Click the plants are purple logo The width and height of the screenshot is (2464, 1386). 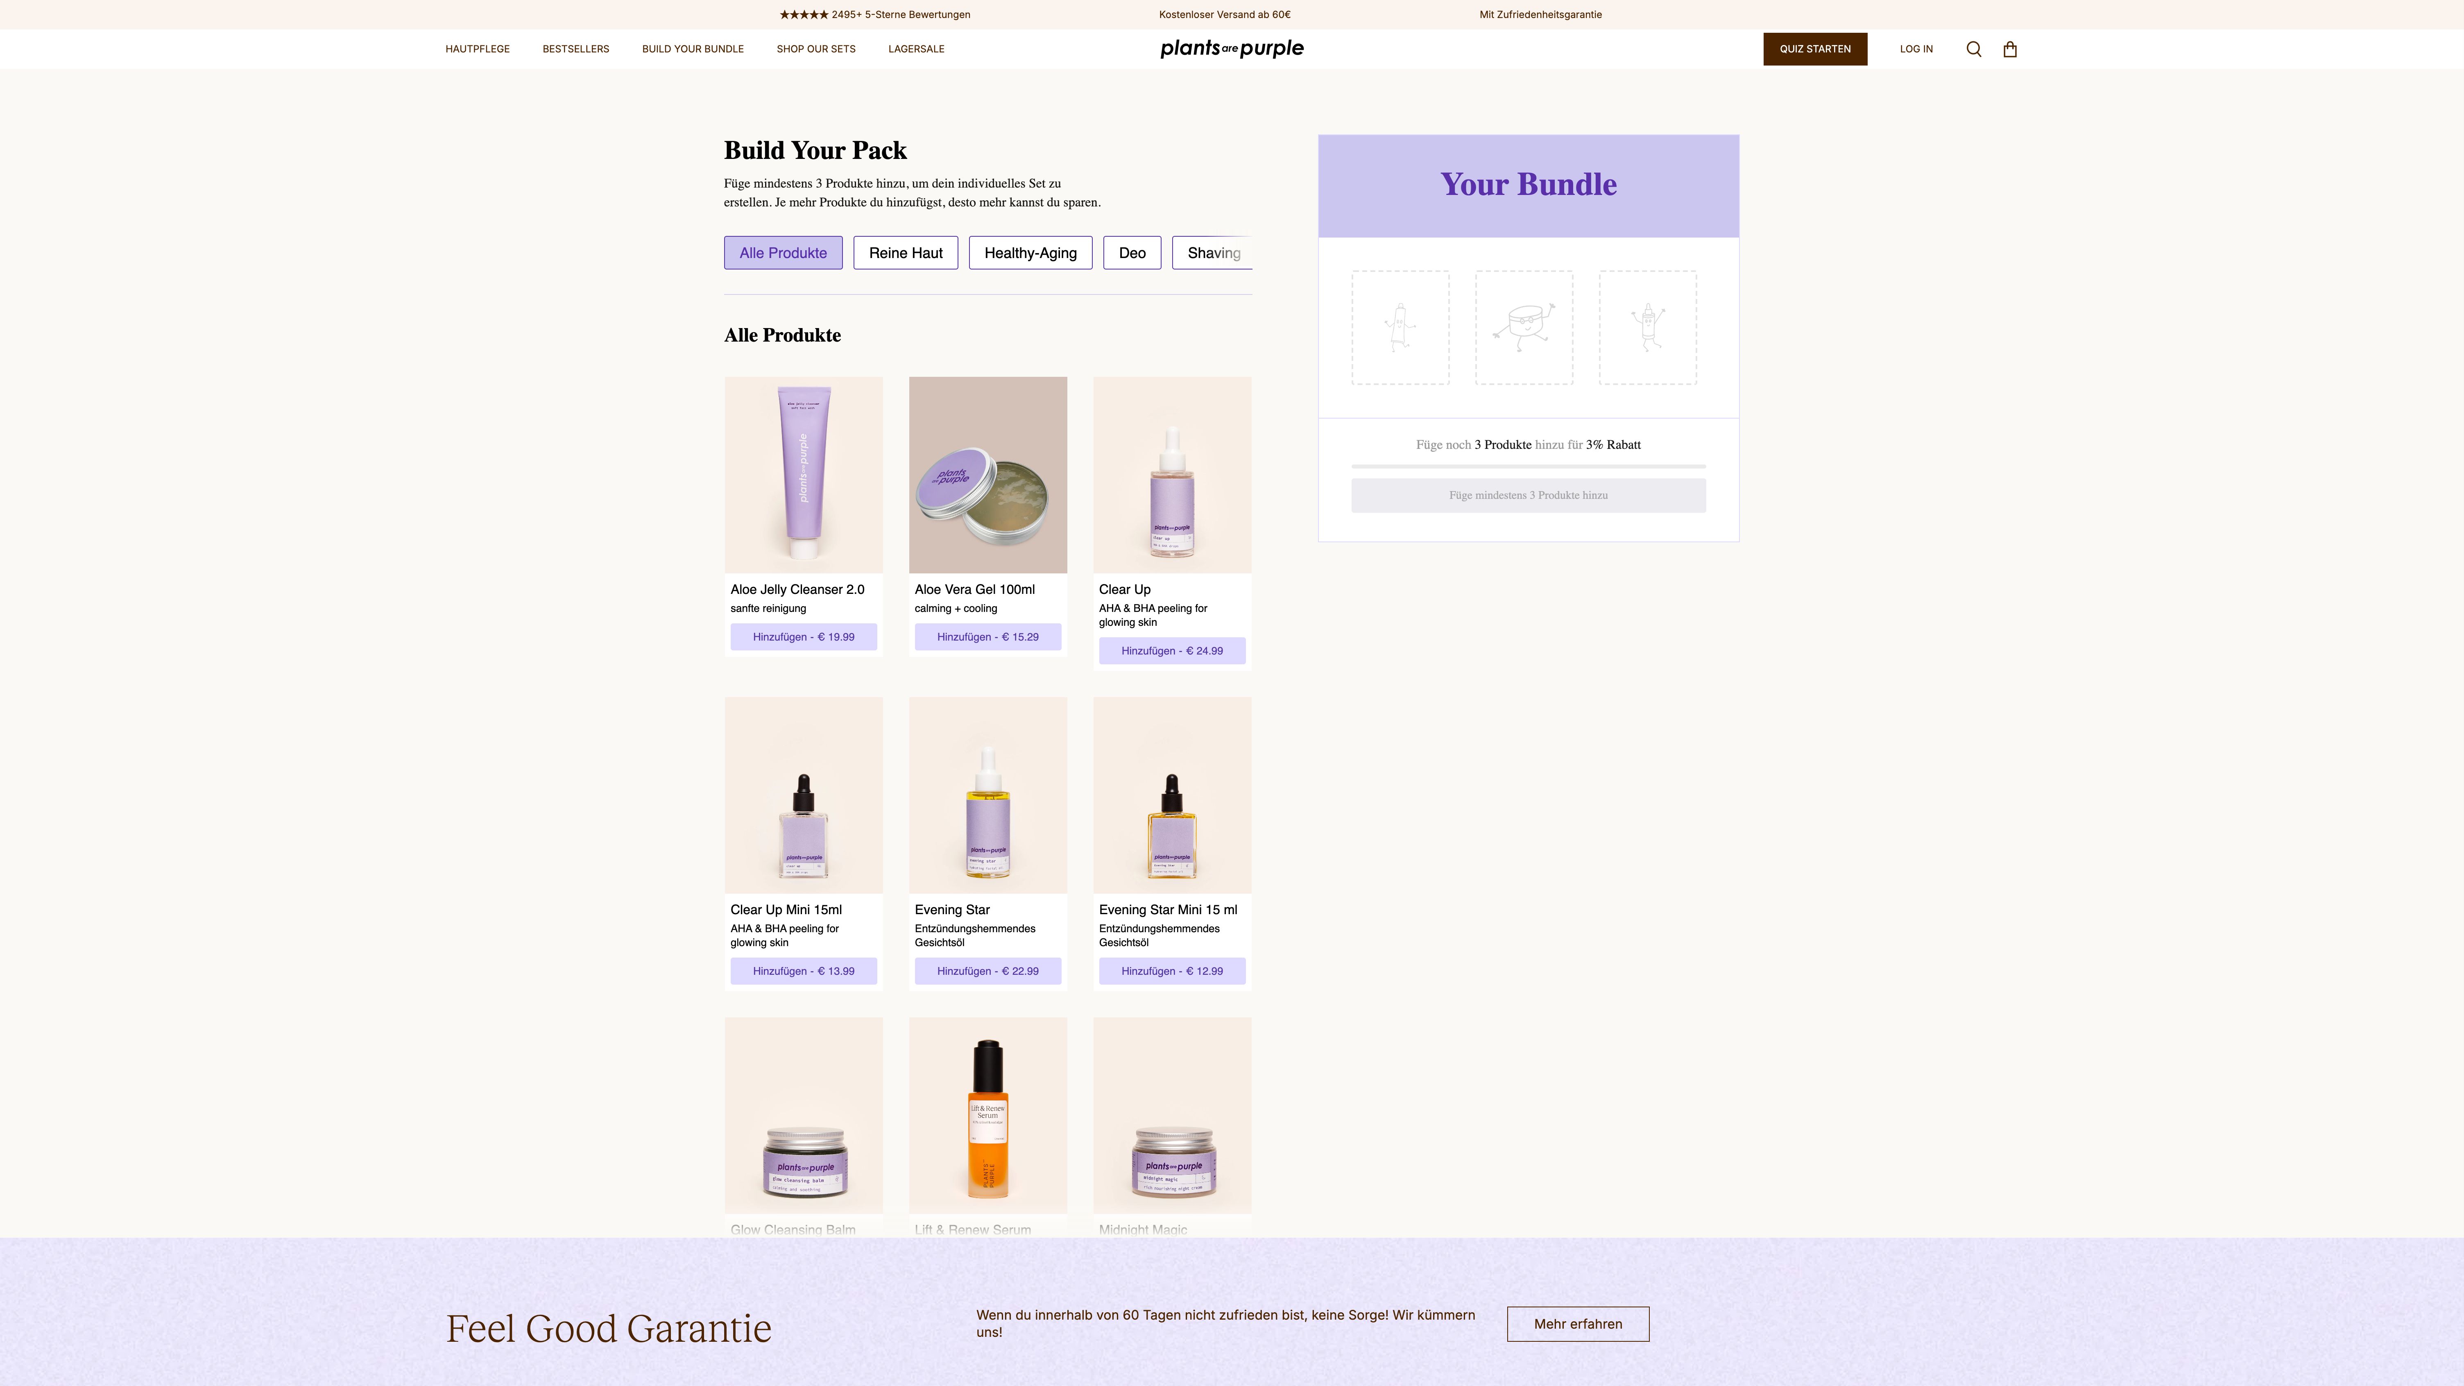point(1232,49)
